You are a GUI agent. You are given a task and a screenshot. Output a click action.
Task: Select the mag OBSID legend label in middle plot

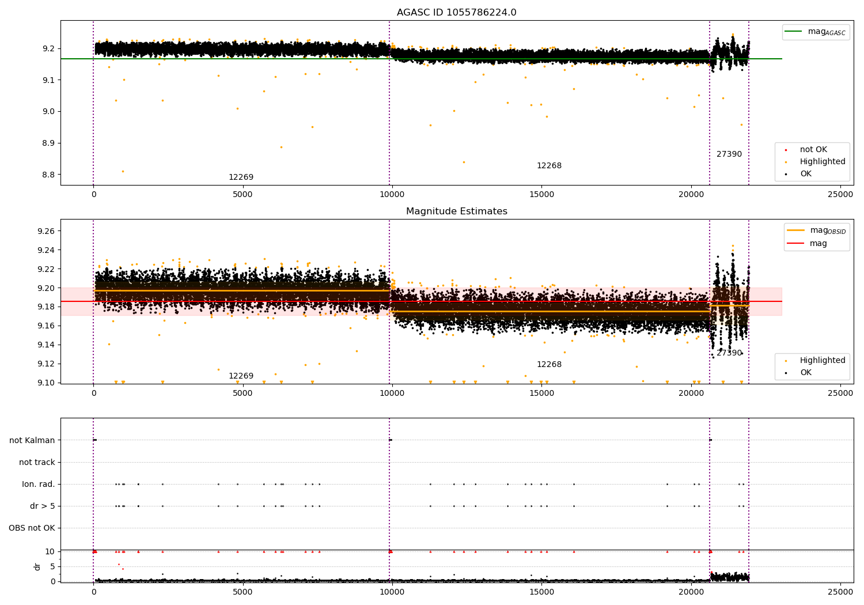click(828, 231)
